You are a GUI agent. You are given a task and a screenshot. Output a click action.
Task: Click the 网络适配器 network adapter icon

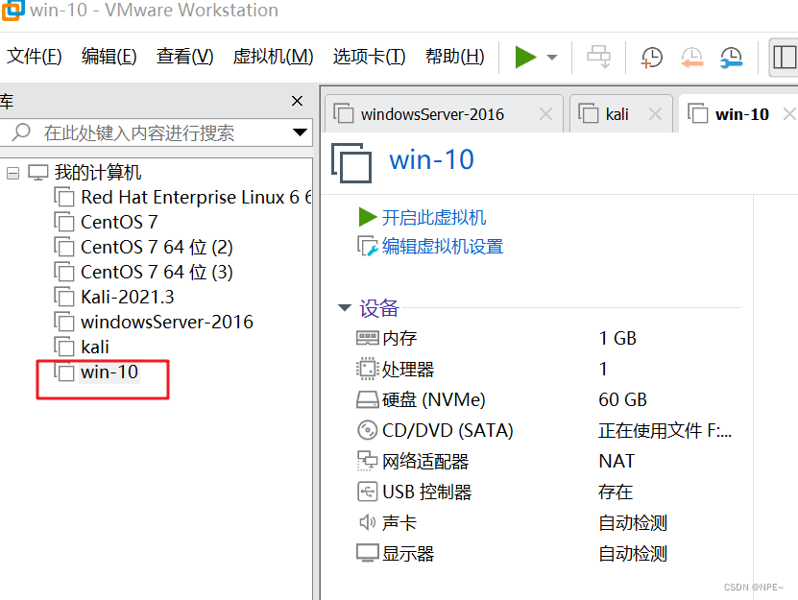[x=367, y=461]
